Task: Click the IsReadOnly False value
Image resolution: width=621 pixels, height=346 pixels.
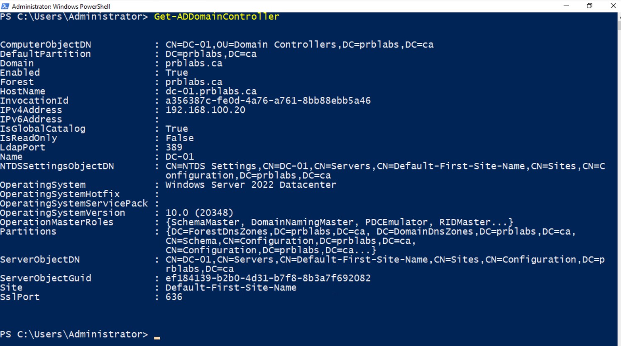Action: [x=179, y=138]
